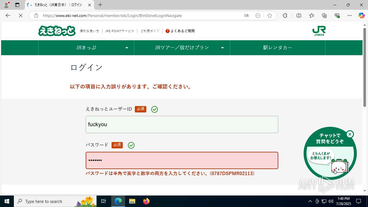Launch Firefox from the taskbar
Screen dimensions: 368x207
click(x=146, y=201)
